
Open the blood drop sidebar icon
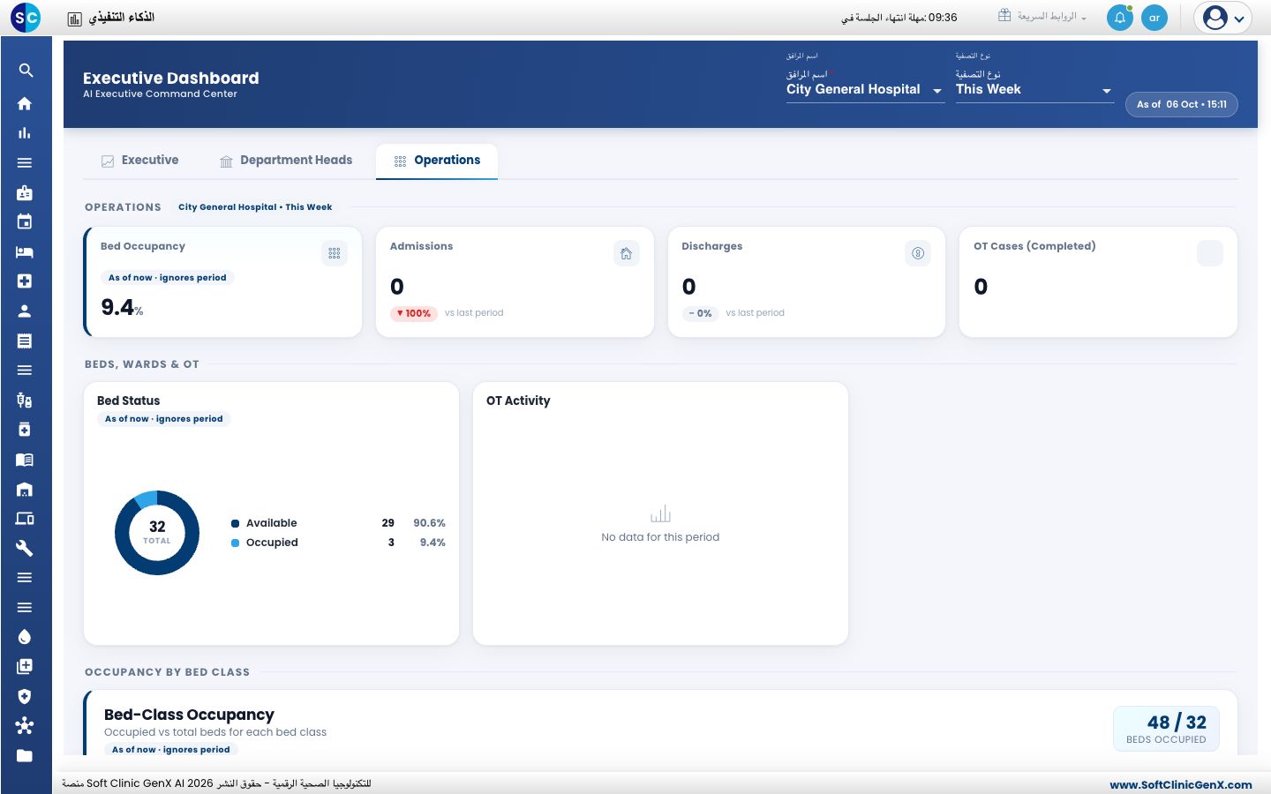click(x=25, y=637)
